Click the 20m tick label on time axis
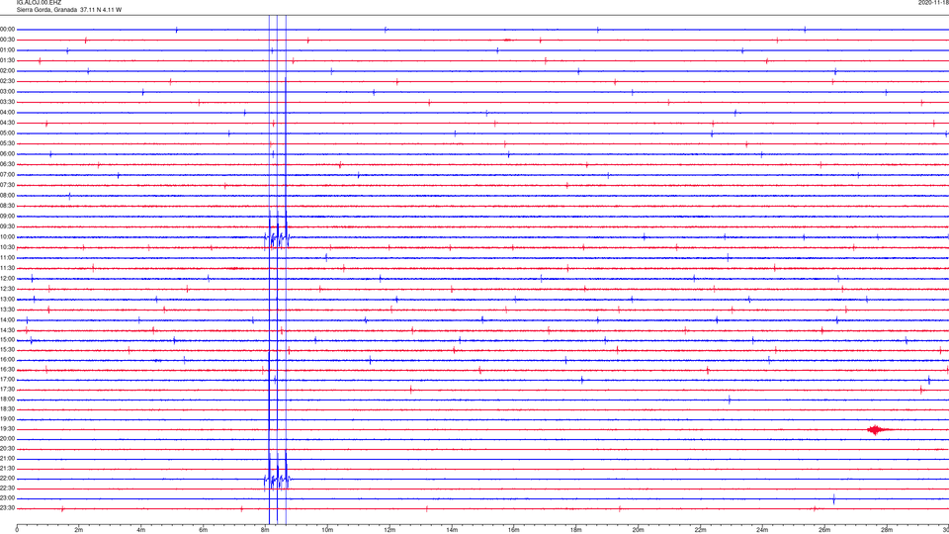 (639, 530)
